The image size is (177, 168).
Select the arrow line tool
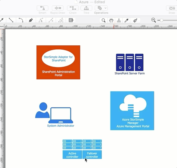click(x=2, y=20)
